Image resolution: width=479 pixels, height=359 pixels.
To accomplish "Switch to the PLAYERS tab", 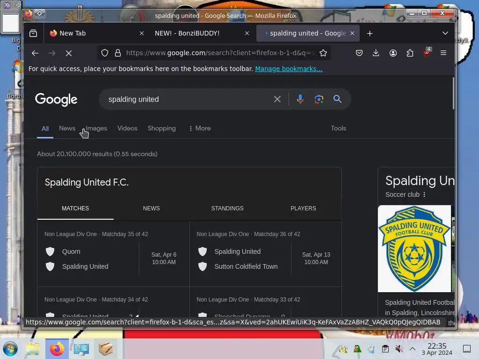I will [x=303, y=208].
